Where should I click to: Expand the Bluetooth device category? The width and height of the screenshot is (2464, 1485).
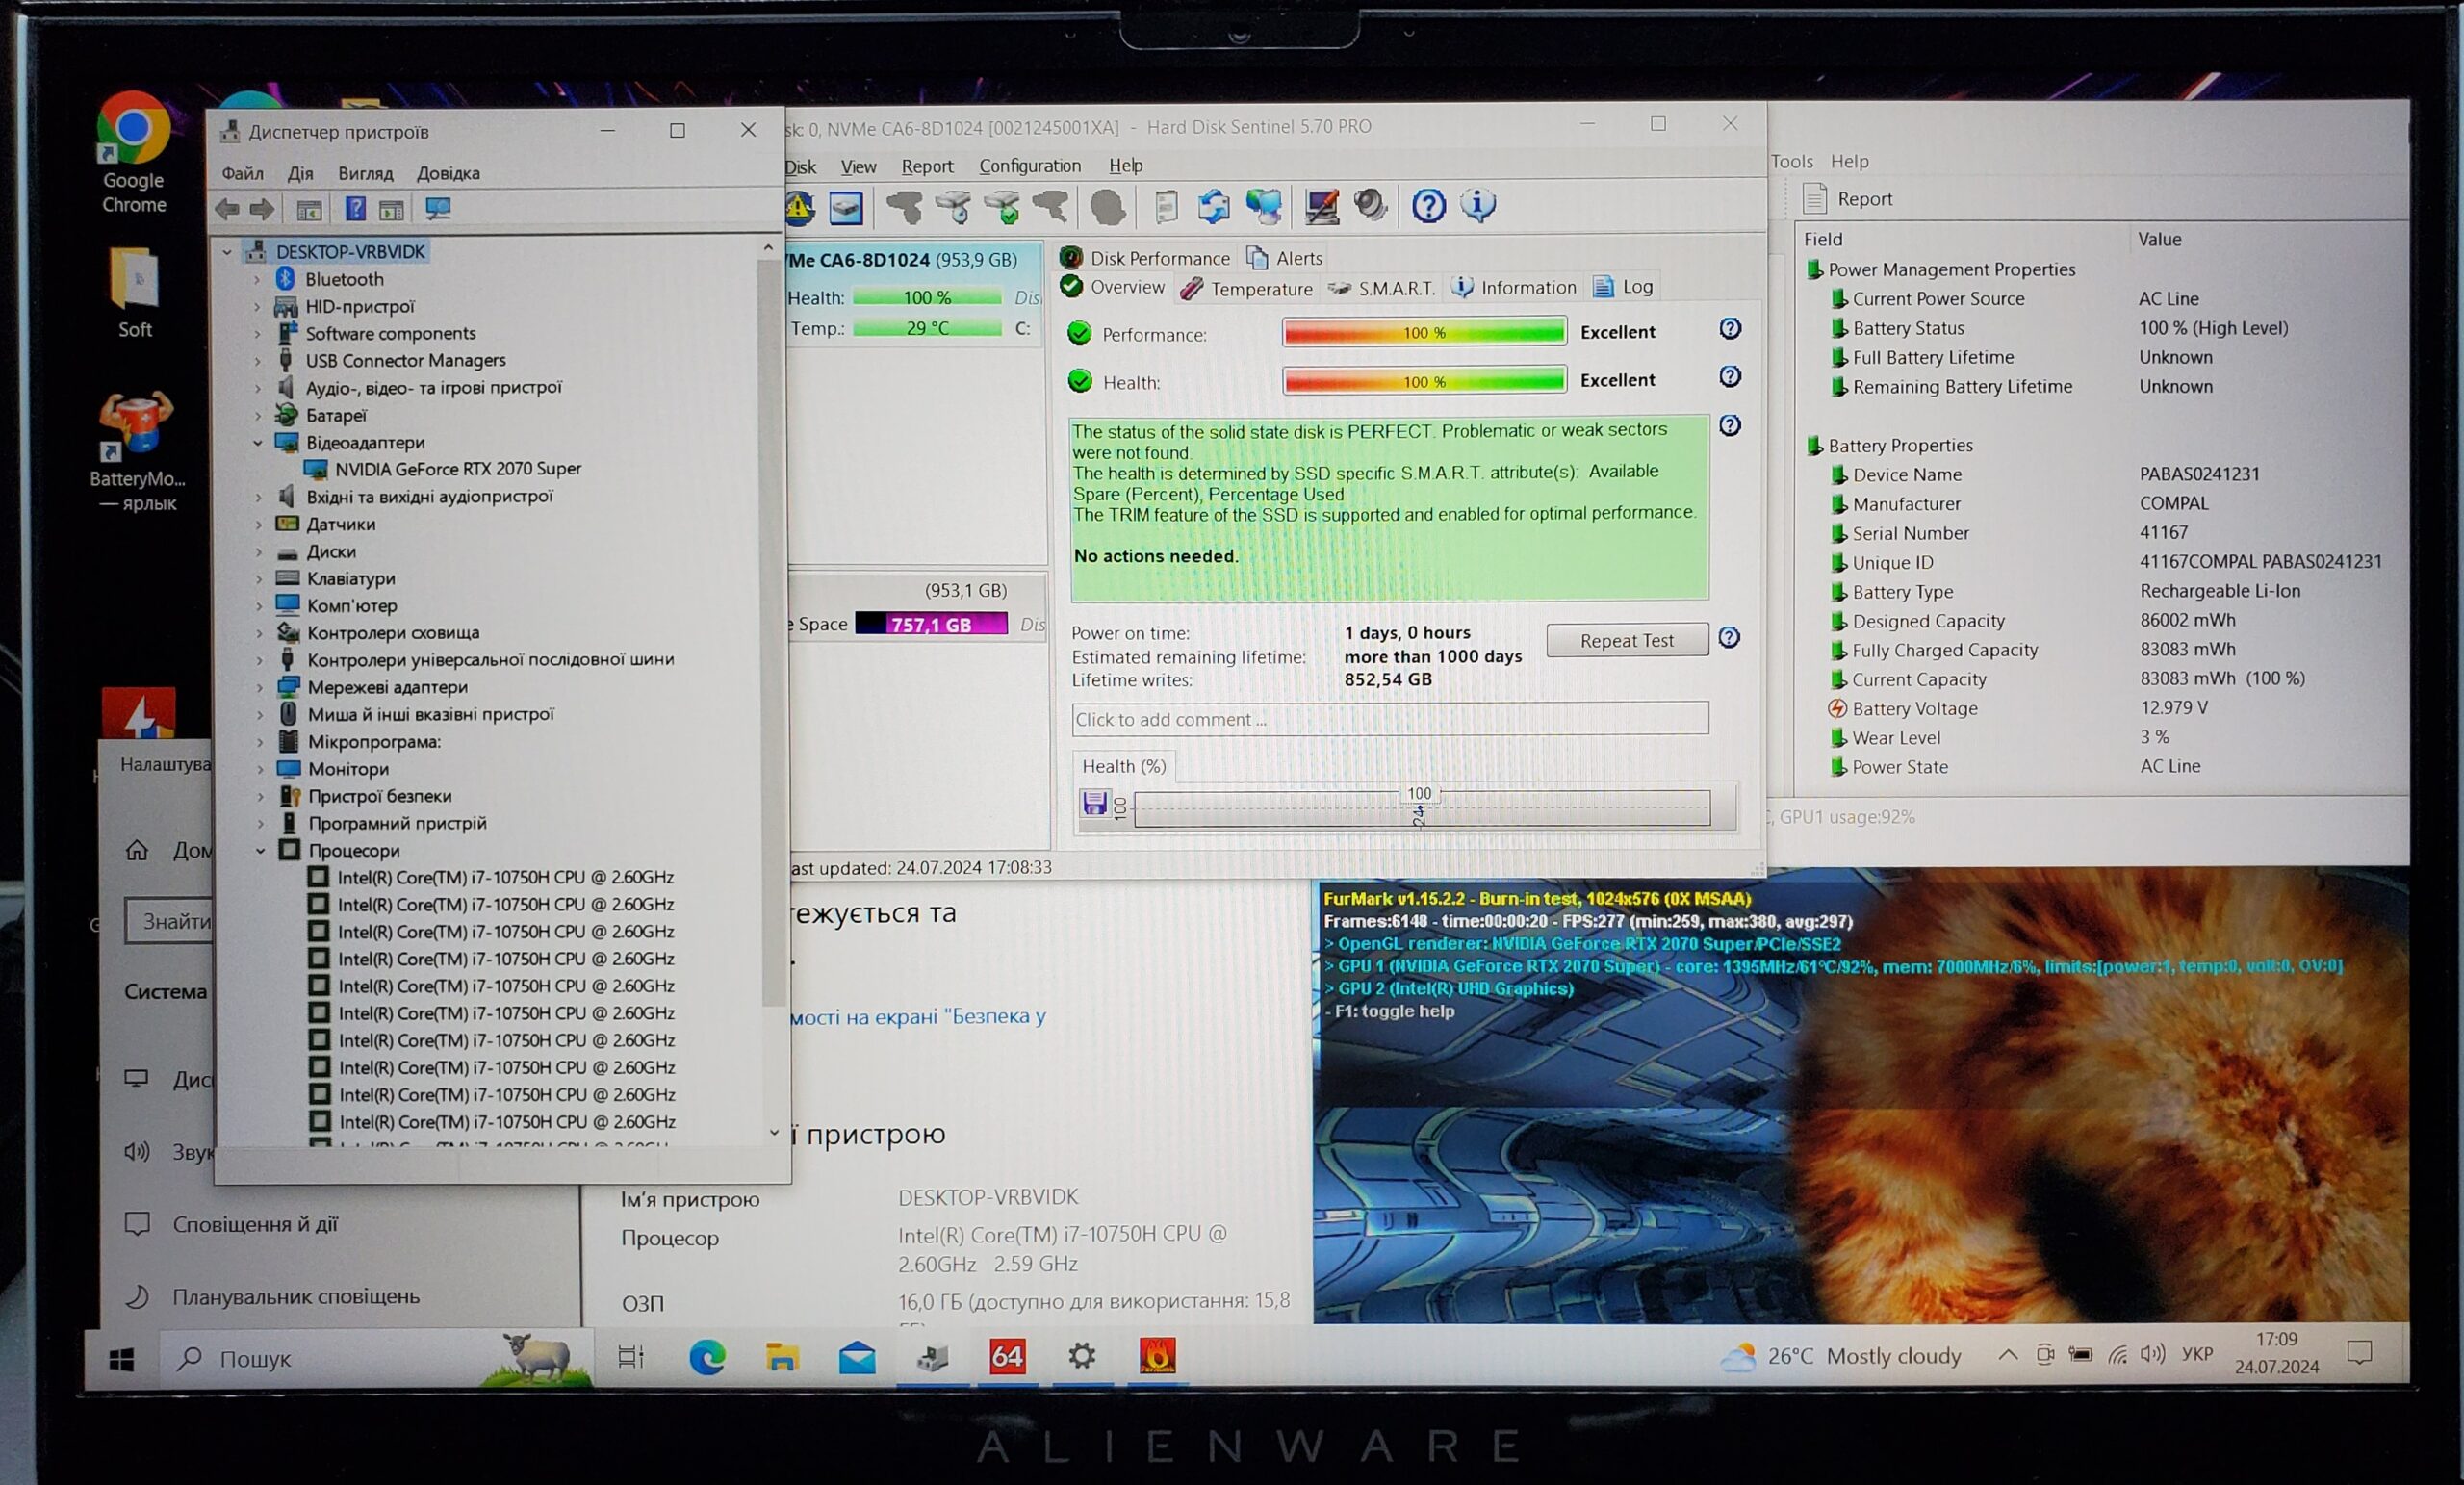[257, 280]
